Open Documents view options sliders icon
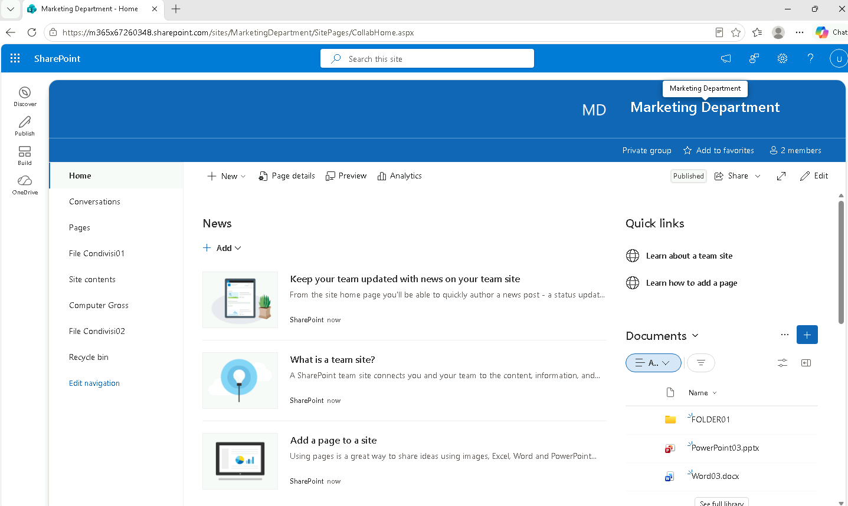848x506 pixels. point(782,363)
